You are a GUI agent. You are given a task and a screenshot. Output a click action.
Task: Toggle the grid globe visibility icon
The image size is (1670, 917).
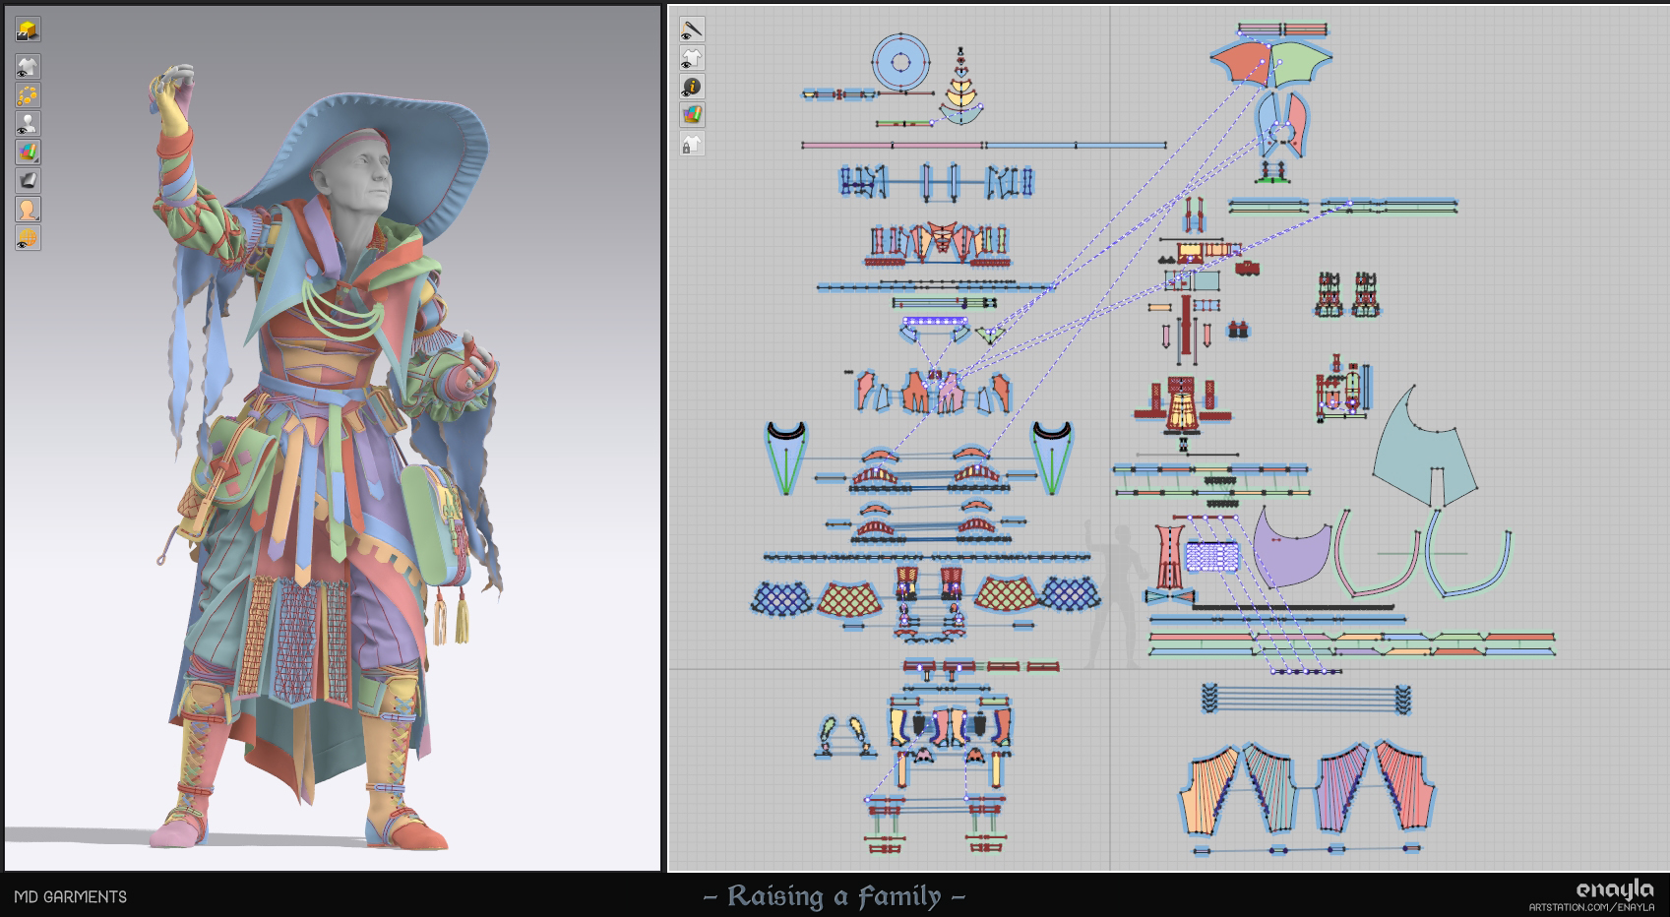(27, 236)
